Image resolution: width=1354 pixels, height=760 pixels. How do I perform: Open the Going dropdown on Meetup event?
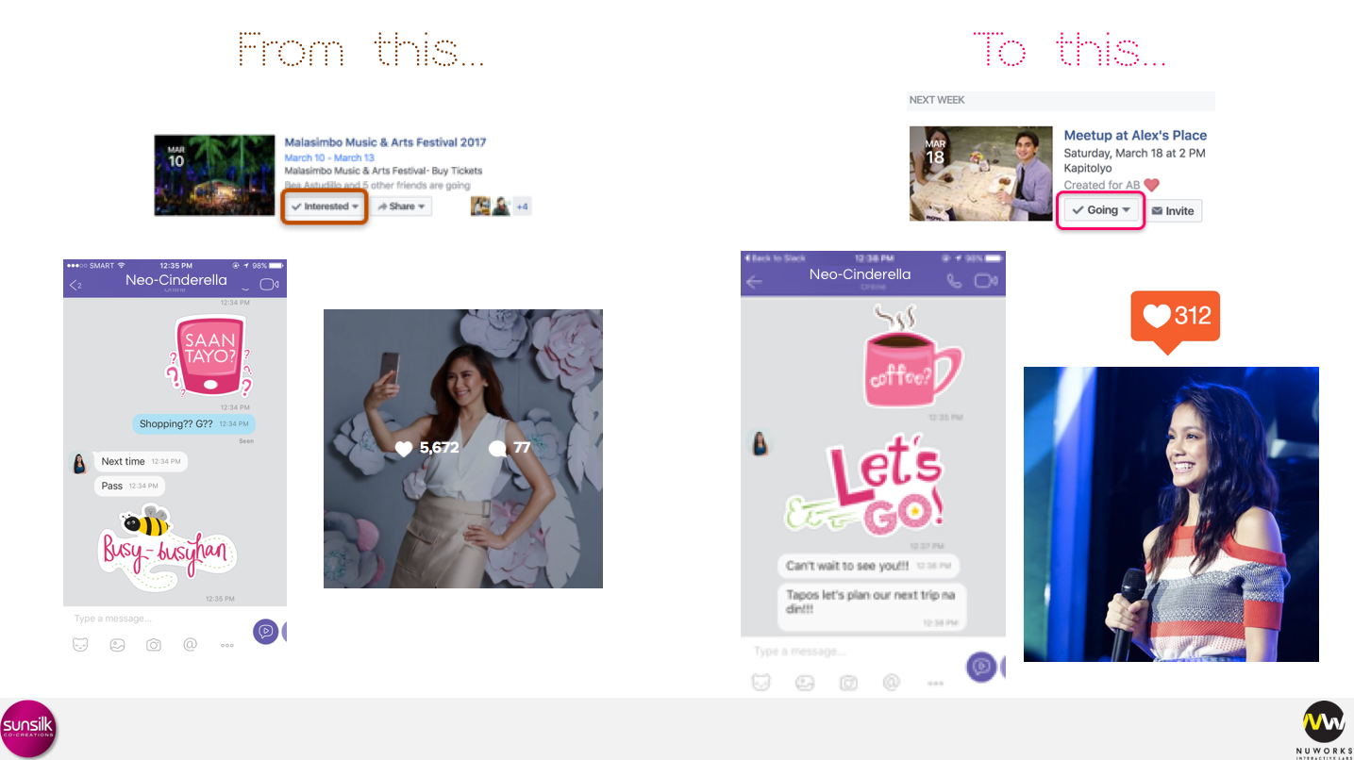(1101, 210)
